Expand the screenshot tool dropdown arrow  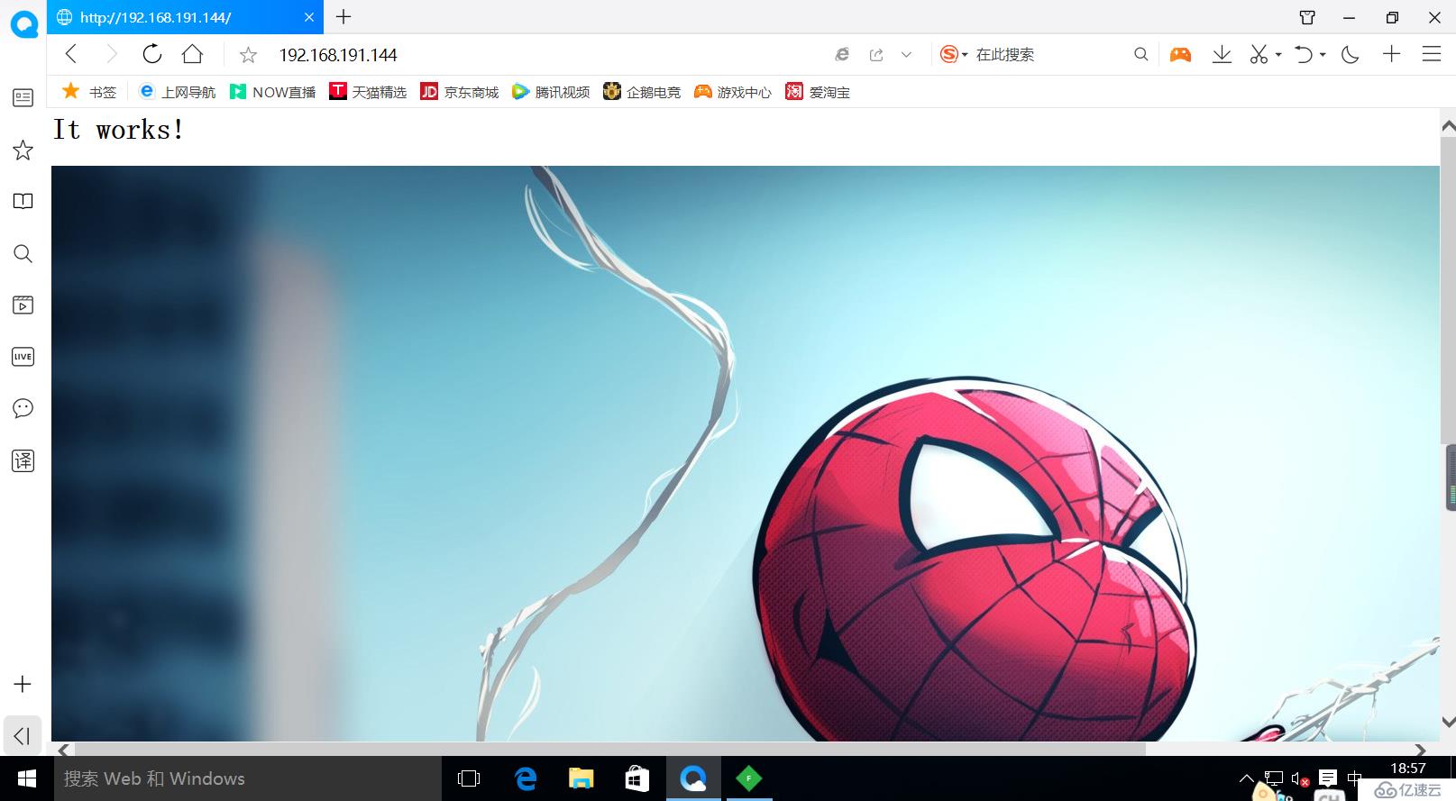click(1278, 55)
